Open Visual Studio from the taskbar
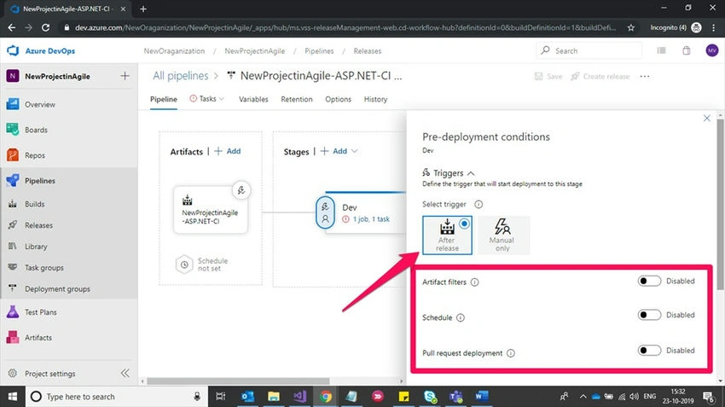The width and height of the screenshot is (725, 407). [299, 397]
